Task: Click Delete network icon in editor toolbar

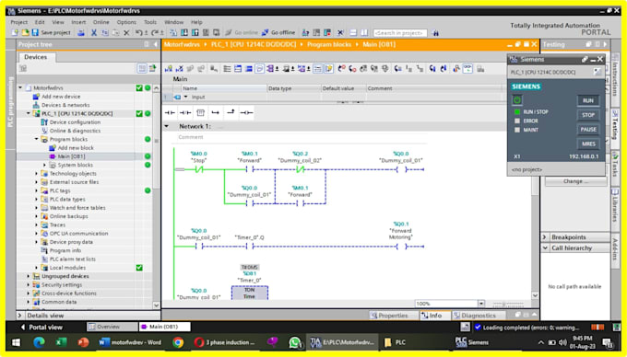Action: click(x=180, y=69)
